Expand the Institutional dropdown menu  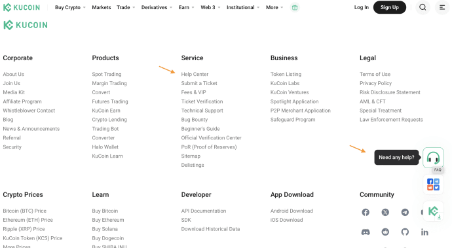coord(243,7)
